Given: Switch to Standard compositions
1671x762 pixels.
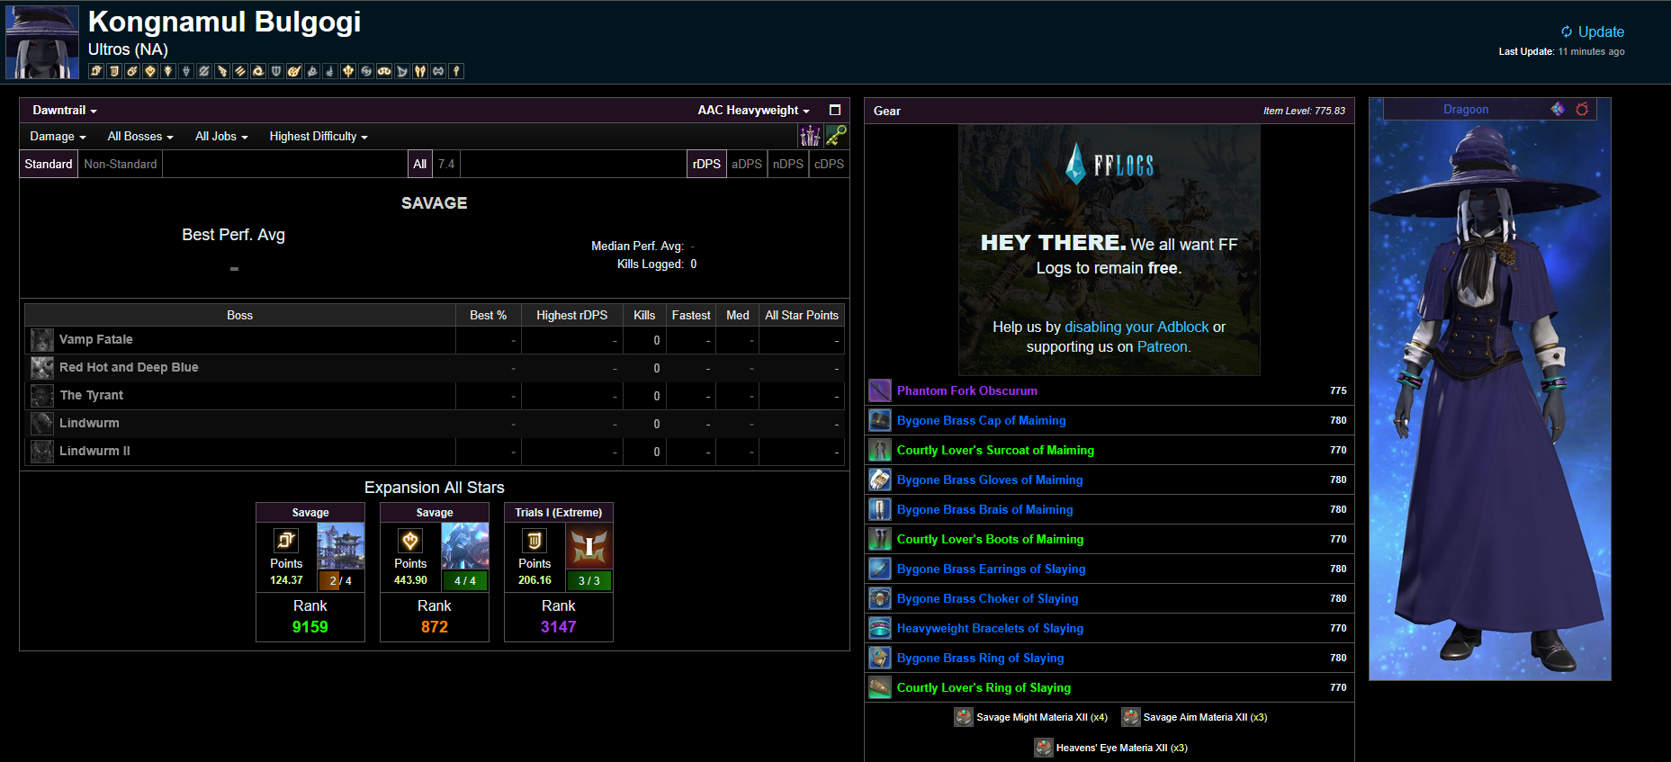Looking at the screenshot, I should 49,164.
